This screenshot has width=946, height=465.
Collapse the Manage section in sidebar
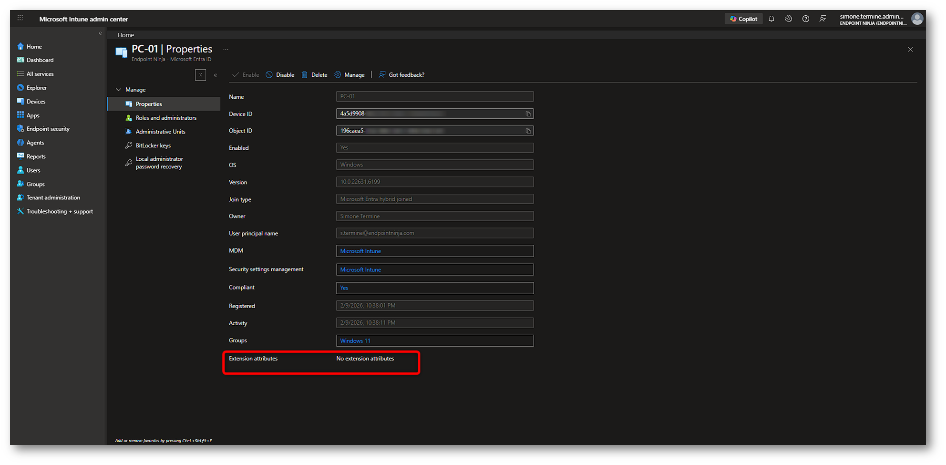click(119, 90)
